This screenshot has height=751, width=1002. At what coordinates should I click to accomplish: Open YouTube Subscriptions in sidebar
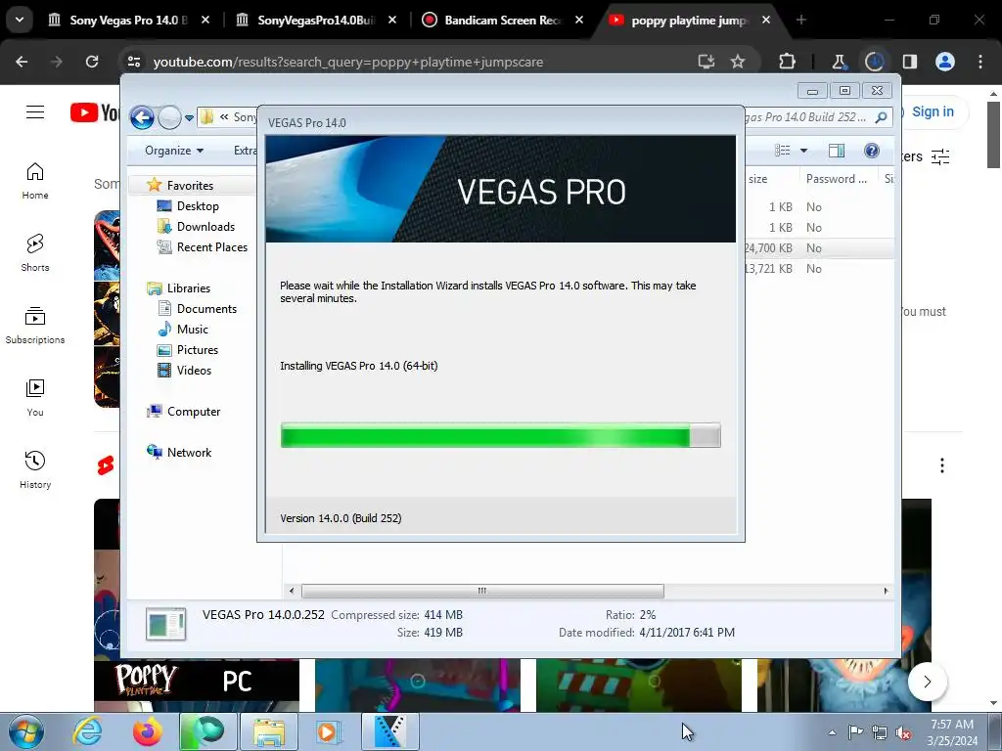[x=35, y=325]
